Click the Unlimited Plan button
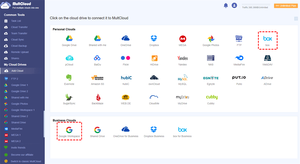Screen dimensions: 300x164 coord(286,6)
